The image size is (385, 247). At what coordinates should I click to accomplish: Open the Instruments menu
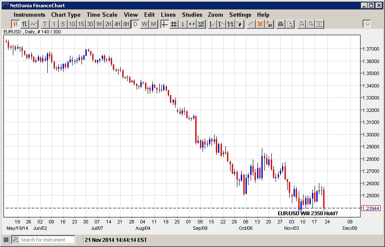pos(30,15)
